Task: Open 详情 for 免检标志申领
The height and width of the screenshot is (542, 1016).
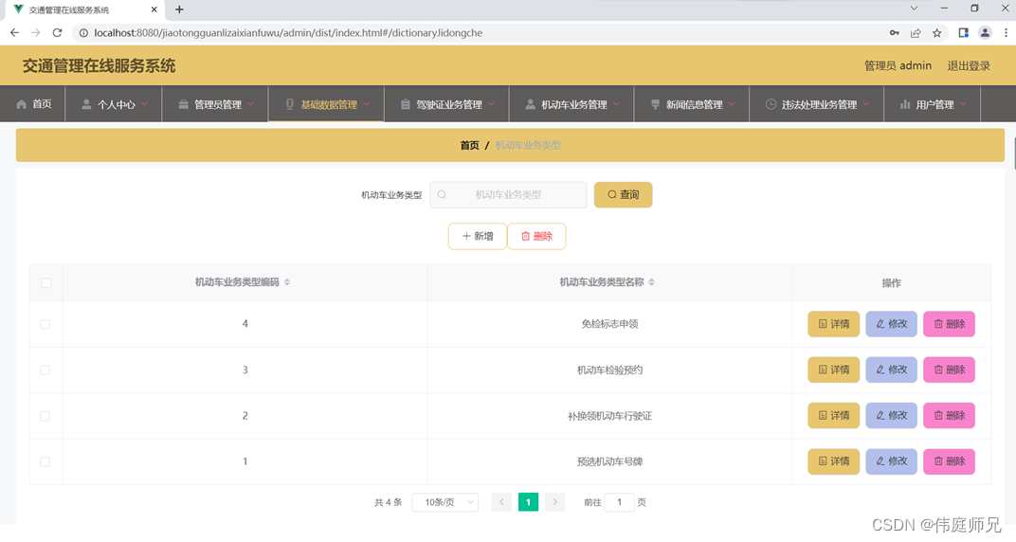Action: pos(834,324)
